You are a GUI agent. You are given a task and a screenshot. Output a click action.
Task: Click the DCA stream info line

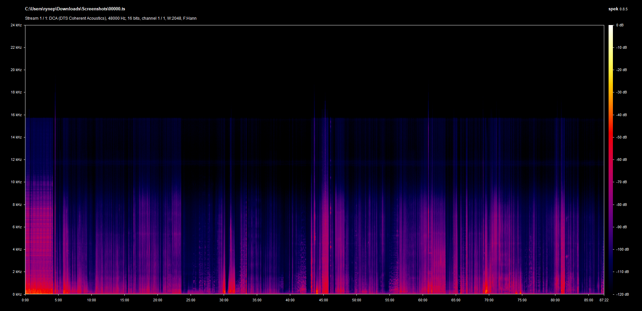pyautogui.click(x=111, y=18)
